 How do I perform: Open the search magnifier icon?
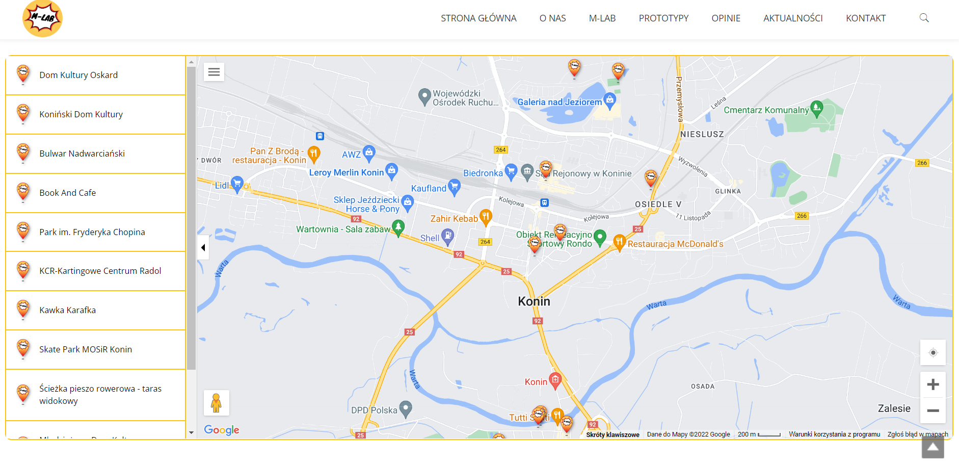(924, 18)
